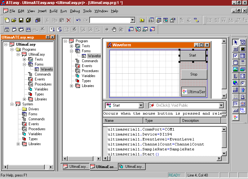Screen dimensions: 248x179
Task: Click the Open folder toolbar icon
Action: (x=14, y=20)
